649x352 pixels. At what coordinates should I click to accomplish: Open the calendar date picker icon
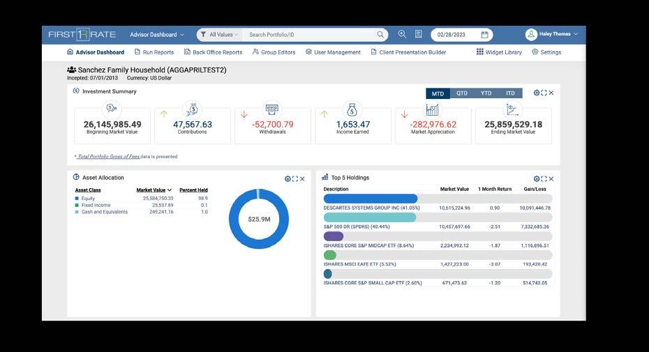pos(485,35)
